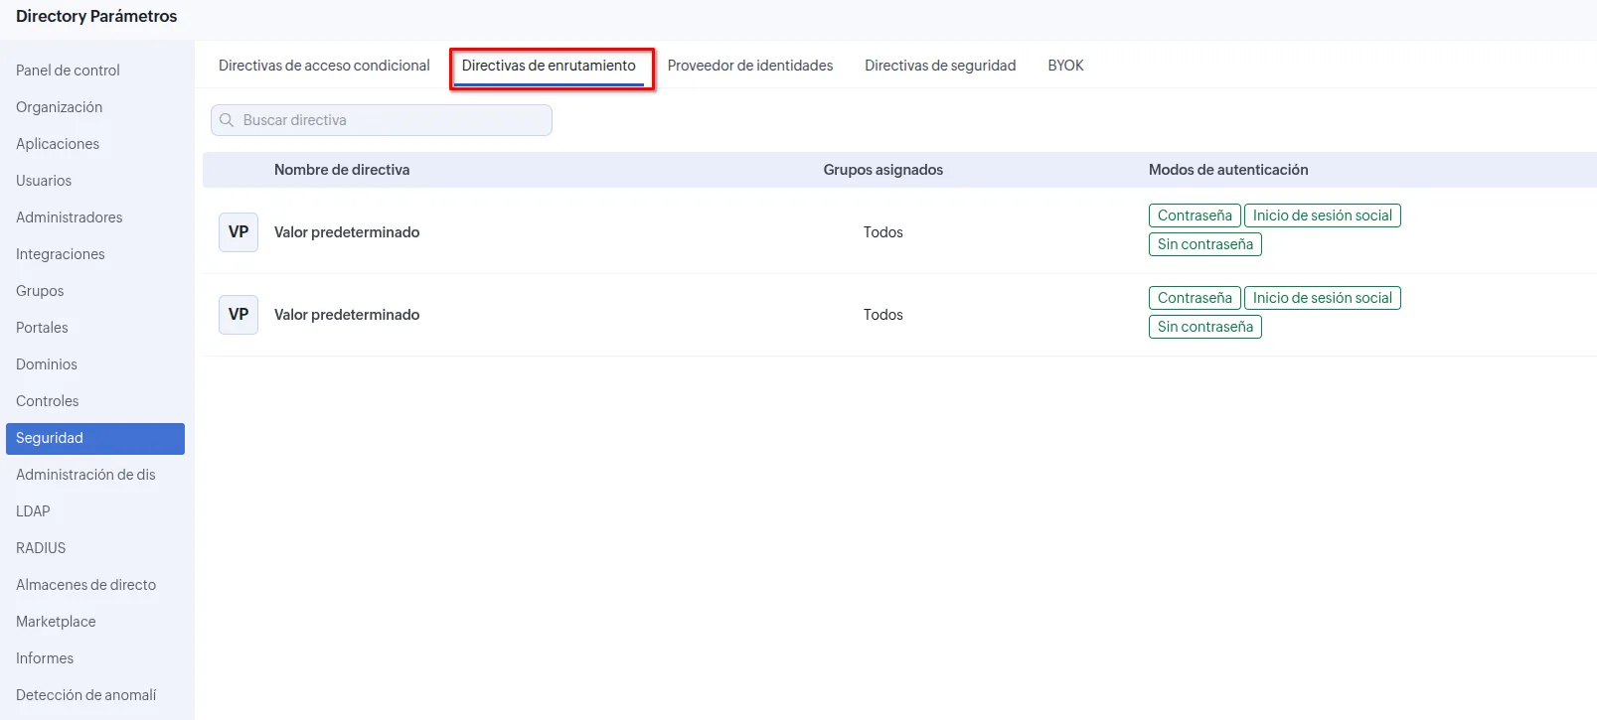
Task: Click the magnifier icon in the search box
Action: [x=227, y=120]
